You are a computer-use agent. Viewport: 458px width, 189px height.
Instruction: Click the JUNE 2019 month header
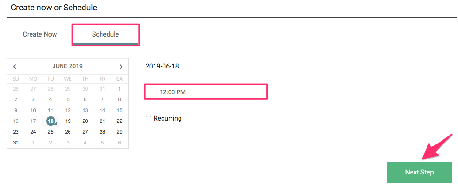[x=68, y=66]
